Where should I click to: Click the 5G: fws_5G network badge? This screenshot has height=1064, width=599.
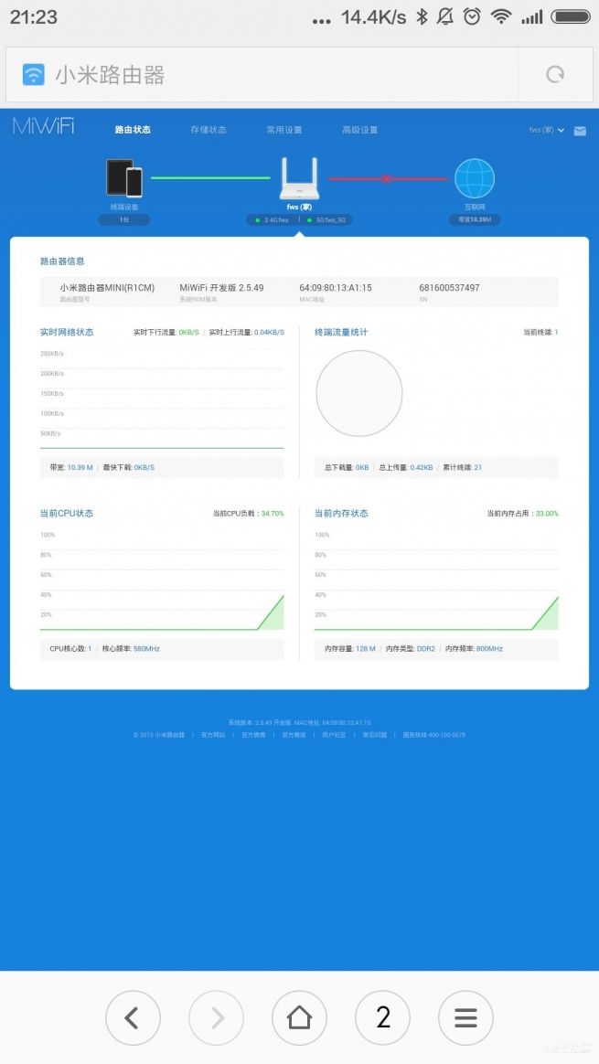[x=327, y=220]
